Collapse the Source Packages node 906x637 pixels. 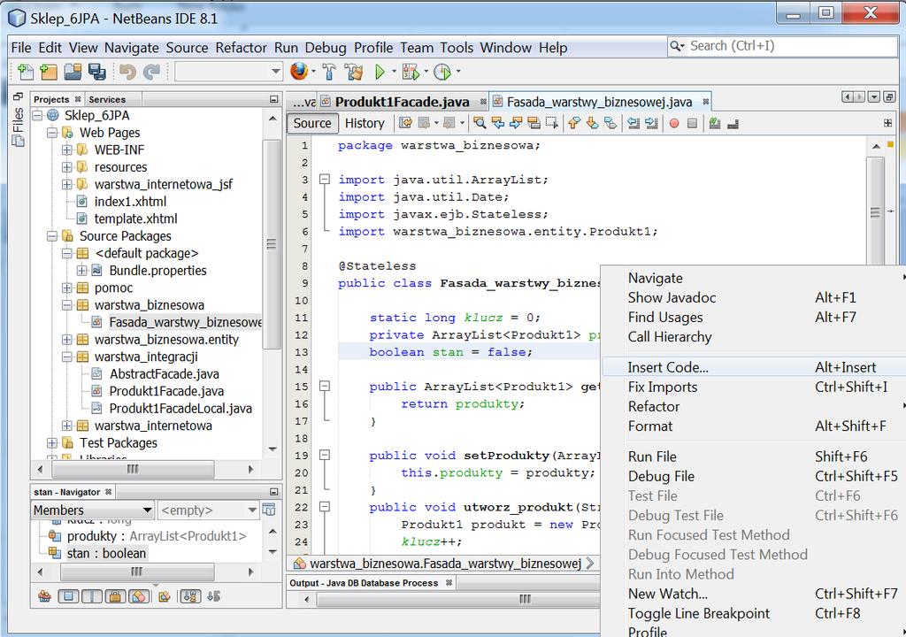point(52,236)
